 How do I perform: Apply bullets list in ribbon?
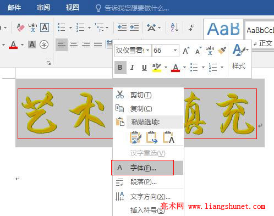click(61, 27)
